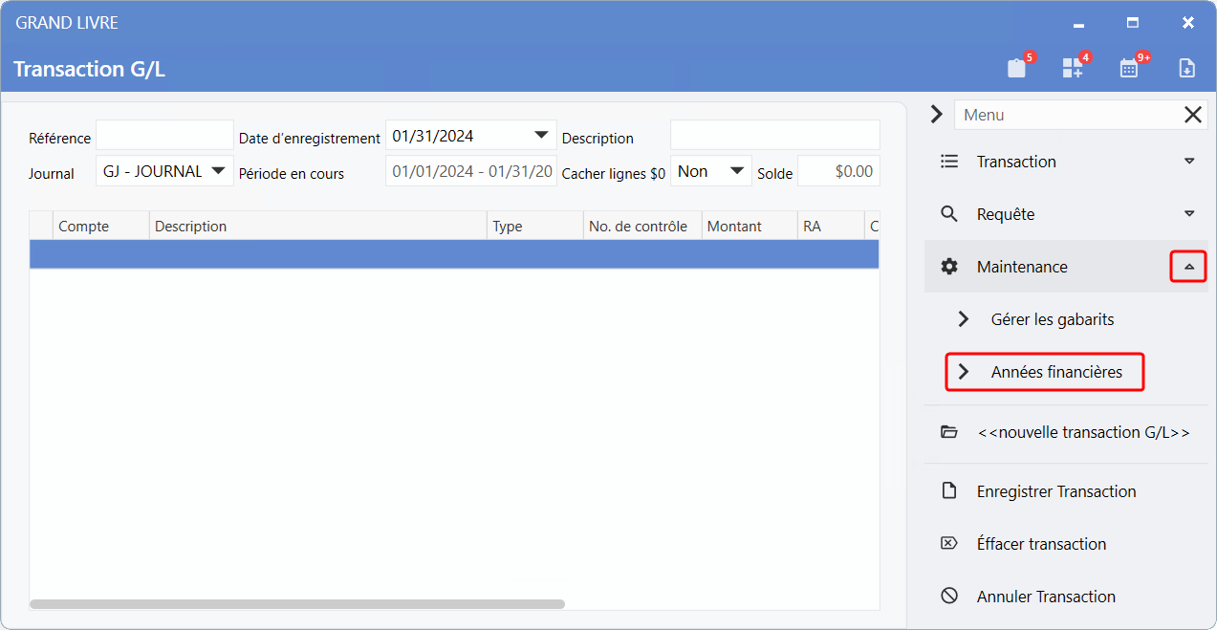This screenshot has width=1217, height=630.
Task: Open Gérer les gabarits menu item
Action: click(1052, 319)
